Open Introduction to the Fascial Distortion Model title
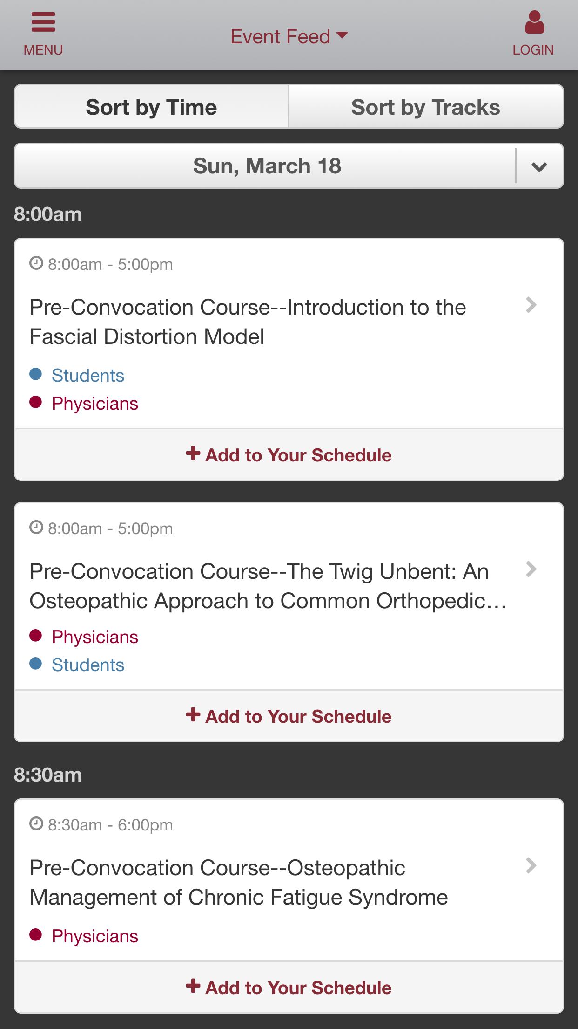This screenshot has height=1029, width=578. 248,322
